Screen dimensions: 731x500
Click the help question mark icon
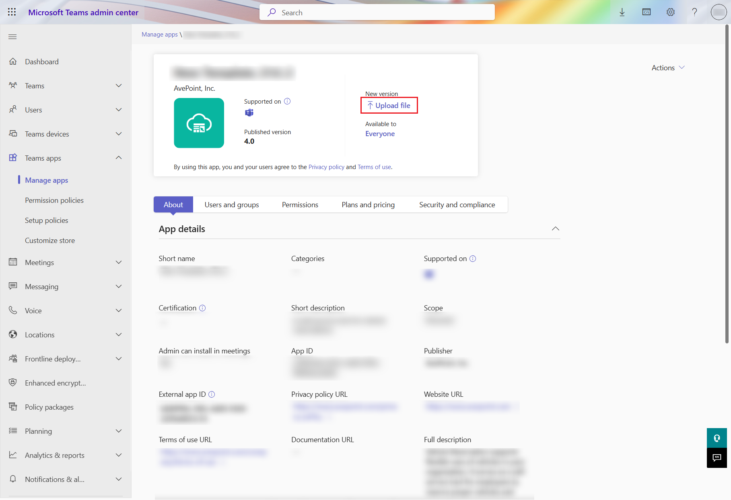click(x=694, y=12)
